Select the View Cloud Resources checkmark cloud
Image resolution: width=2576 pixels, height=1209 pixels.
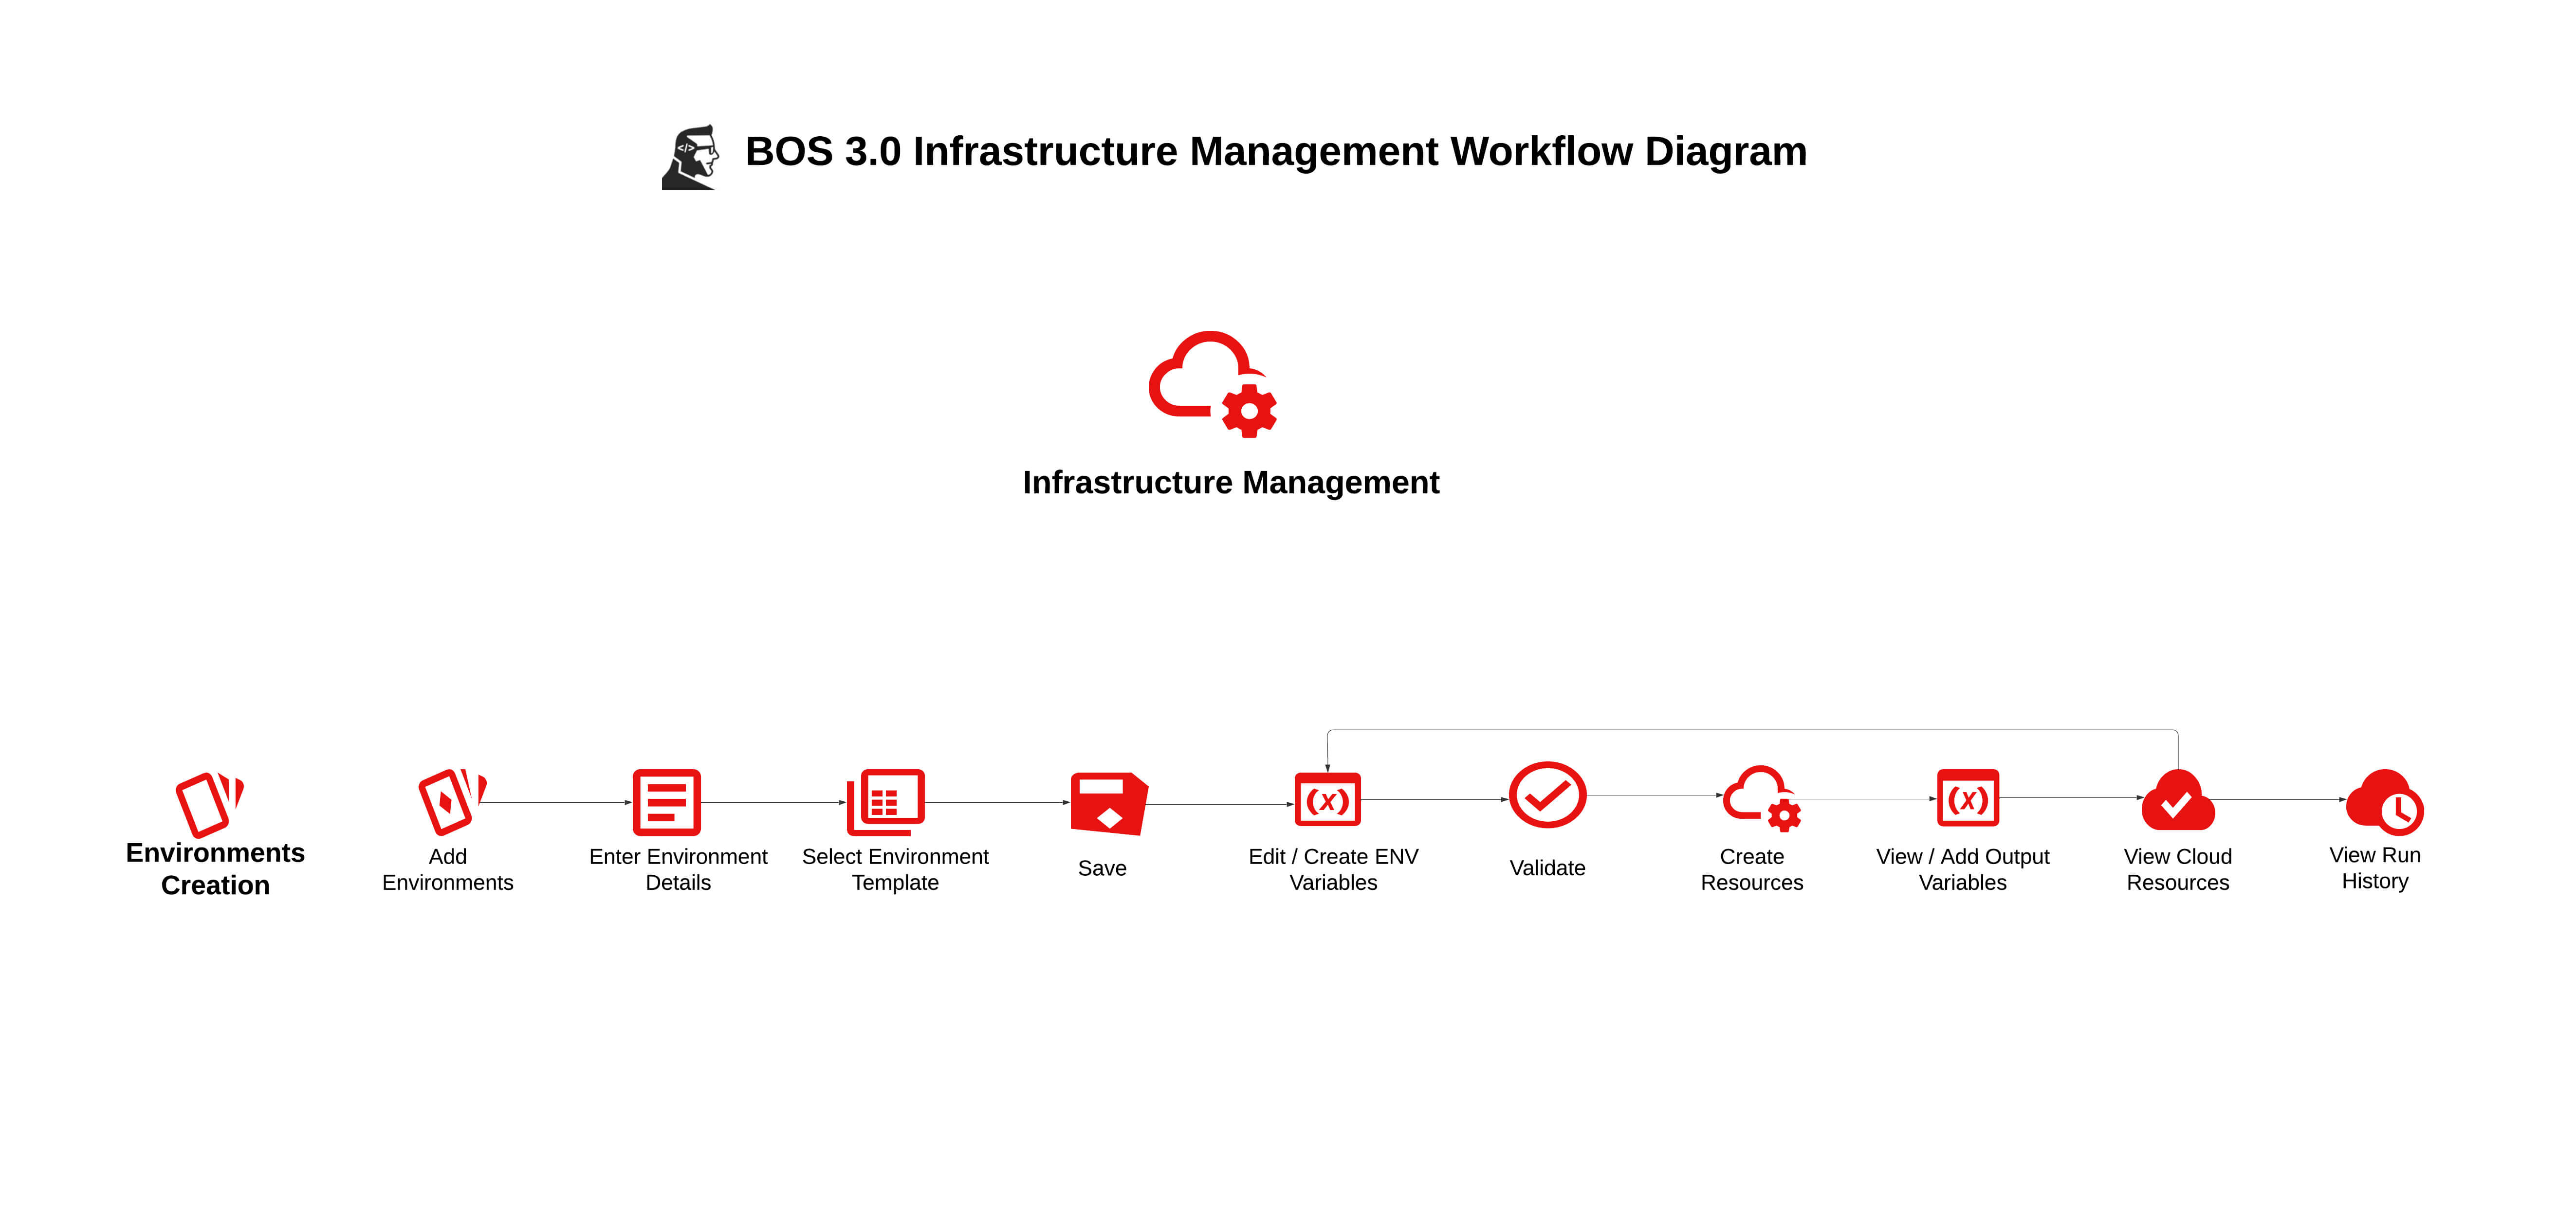tap(2177, 801)
